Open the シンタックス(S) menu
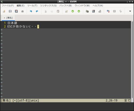Screen dimensions: 134x111 pyautogui.click(x=49, y=6)
